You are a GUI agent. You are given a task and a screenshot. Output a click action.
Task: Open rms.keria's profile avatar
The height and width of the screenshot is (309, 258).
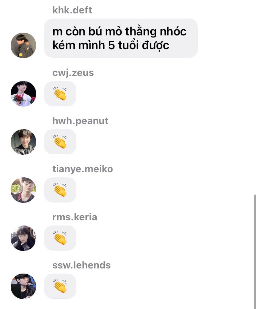point(23,238)
